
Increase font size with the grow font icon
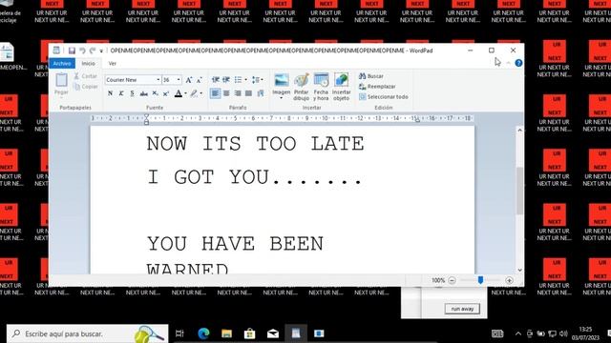click(x=189, y=80)
